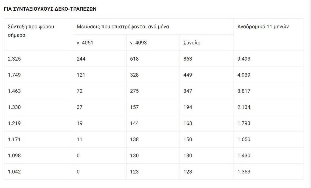Select the retroactive amount 4.939
Image resolution: width=311 pixels, height=188 pixels.
[x=244, y=75]
